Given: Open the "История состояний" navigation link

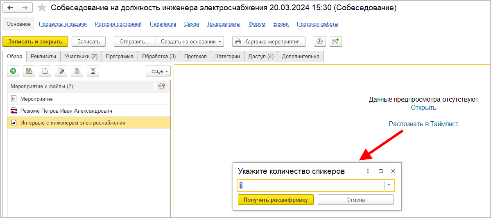Looking at the screenshot, I should (118, 24).
